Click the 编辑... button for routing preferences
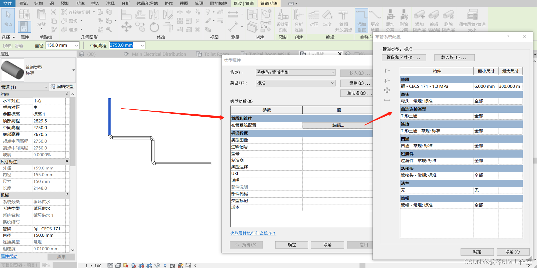The image size is (537, 268). click(x=338, y=125)
